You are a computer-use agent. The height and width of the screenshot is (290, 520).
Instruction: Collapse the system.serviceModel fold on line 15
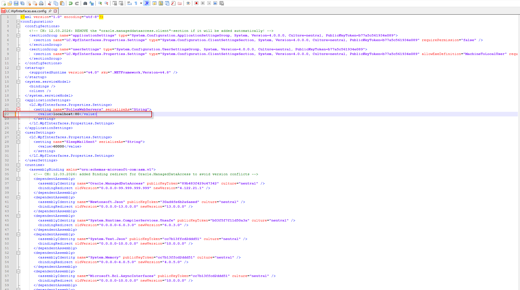pyautogui.click(x=18, y=82)
